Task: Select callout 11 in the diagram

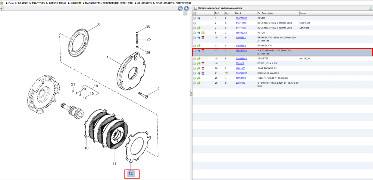Action: (114, 164)
